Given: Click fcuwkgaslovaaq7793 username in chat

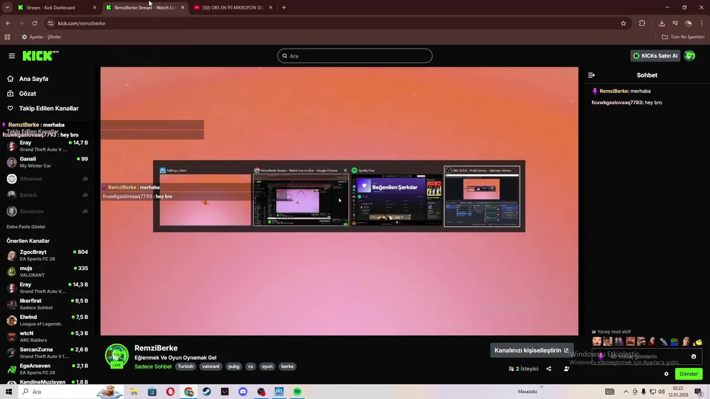Looking at the screenshot, I should point(617,103).
